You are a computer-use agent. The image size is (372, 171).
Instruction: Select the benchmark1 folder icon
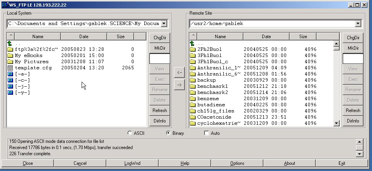tap(193, 86)
